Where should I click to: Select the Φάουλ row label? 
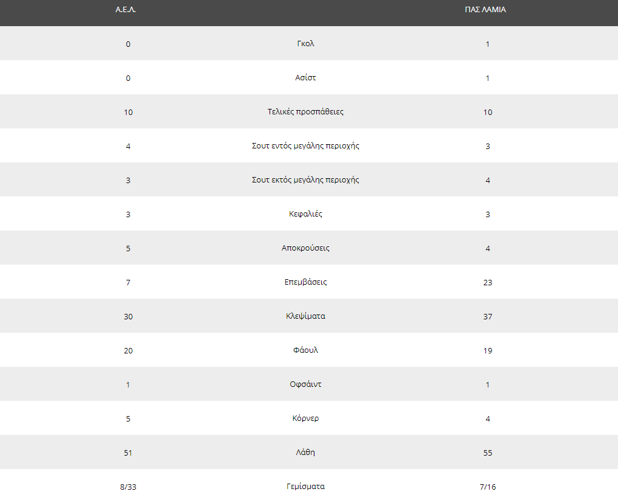click(x=305, y=350)
